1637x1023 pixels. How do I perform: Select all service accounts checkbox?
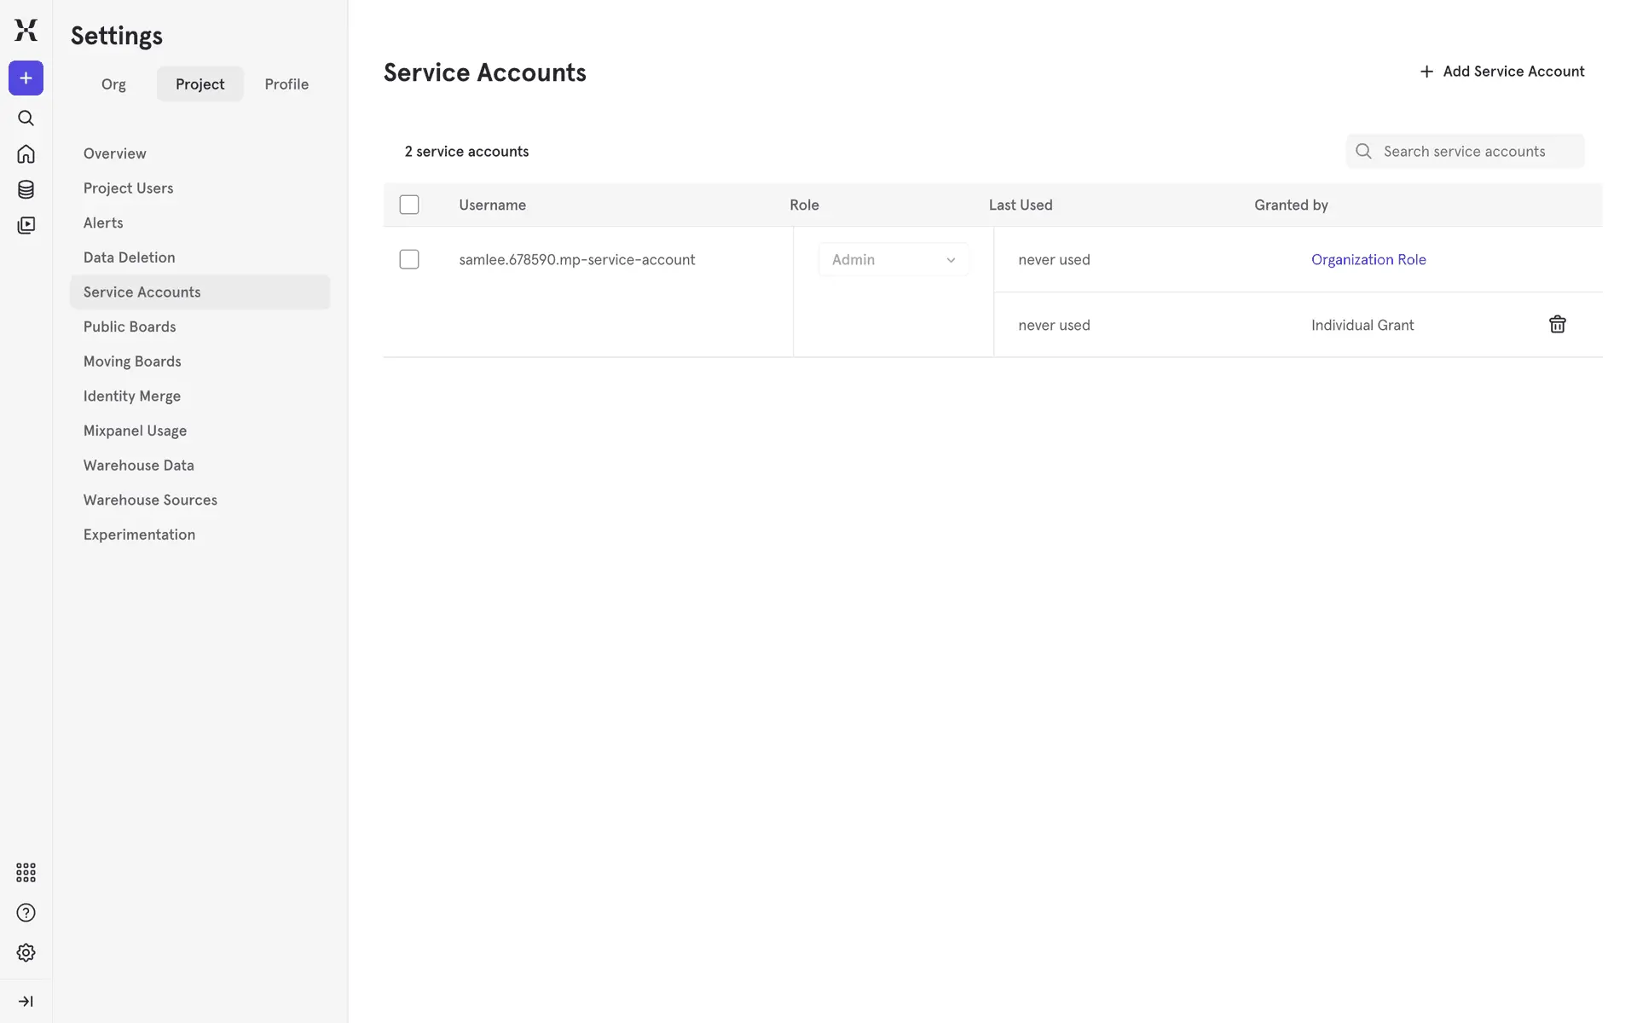click(409, 205)
